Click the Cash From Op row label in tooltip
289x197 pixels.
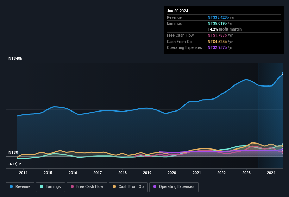tap(179, 42)
